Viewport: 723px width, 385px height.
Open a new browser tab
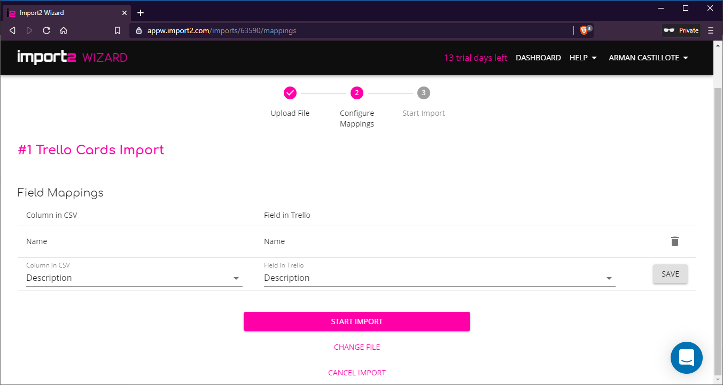click(x=141, y=12)
